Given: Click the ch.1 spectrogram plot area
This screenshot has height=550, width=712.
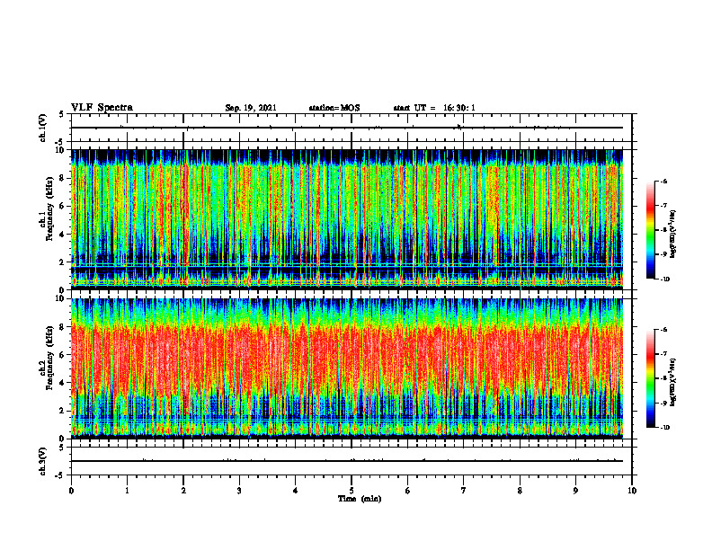Looking at the screenshot, I should pyautogui.click(x=347, y=219).
